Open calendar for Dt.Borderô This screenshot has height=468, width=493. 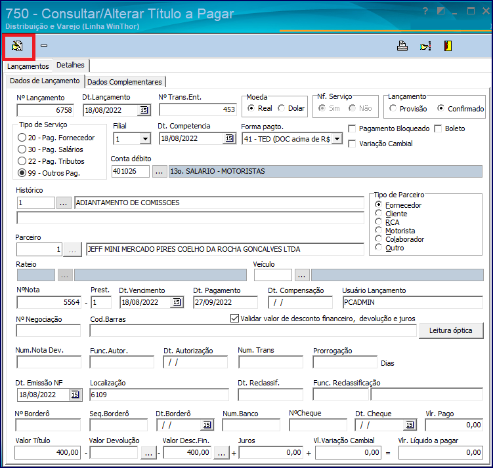pos(207,425)
